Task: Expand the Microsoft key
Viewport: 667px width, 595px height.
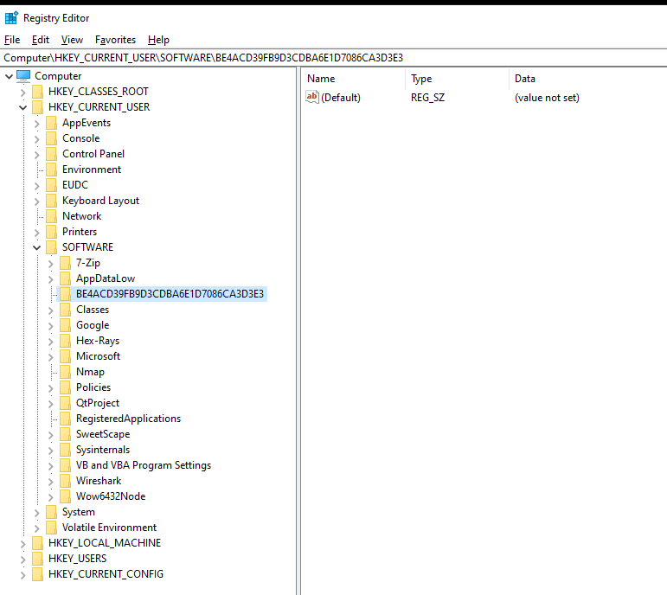Action: click(x=50, y=356)
